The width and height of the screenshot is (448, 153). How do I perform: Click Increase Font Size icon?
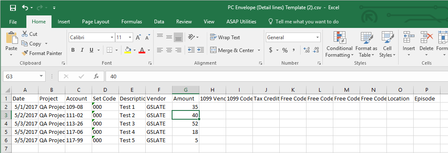pos(138,37)
